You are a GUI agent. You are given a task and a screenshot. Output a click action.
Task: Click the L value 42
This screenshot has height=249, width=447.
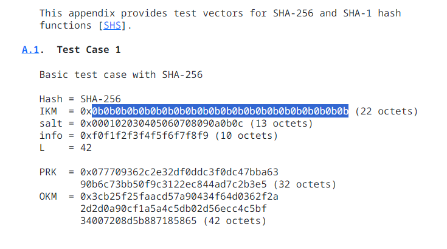(x=86, y=148)
